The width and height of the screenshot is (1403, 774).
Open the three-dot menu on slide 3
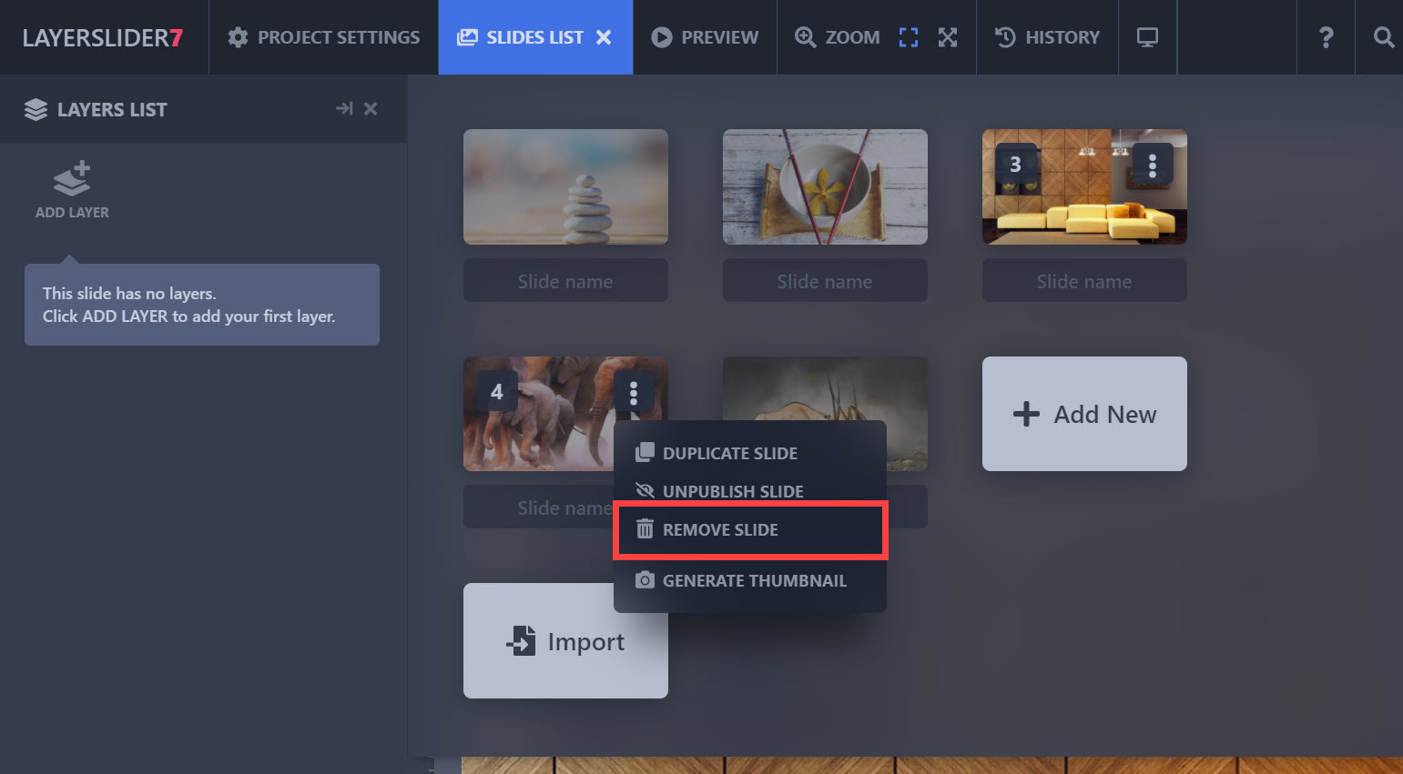click(1153, 165)
